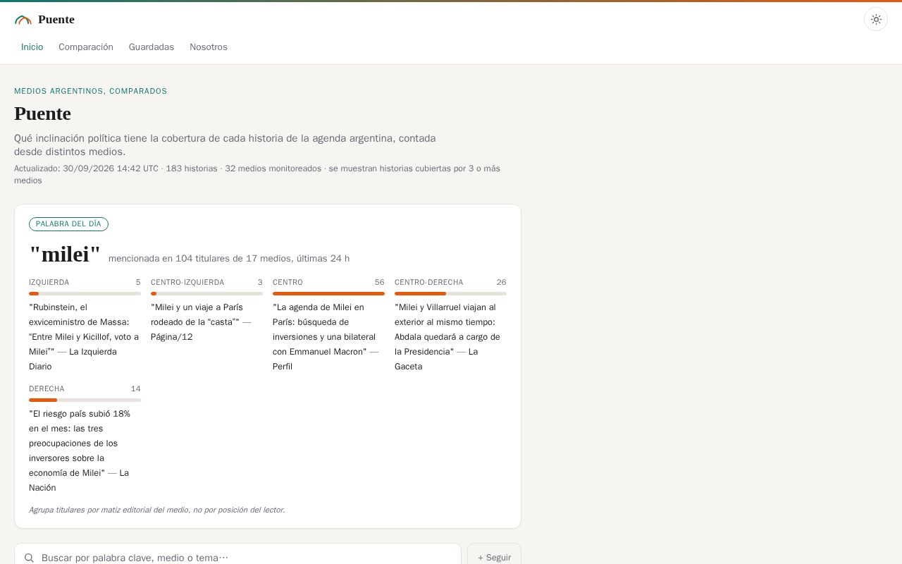Click the Puente arch logo icon
The height and width of the screenshot is (564, 902).
(23, 20)
